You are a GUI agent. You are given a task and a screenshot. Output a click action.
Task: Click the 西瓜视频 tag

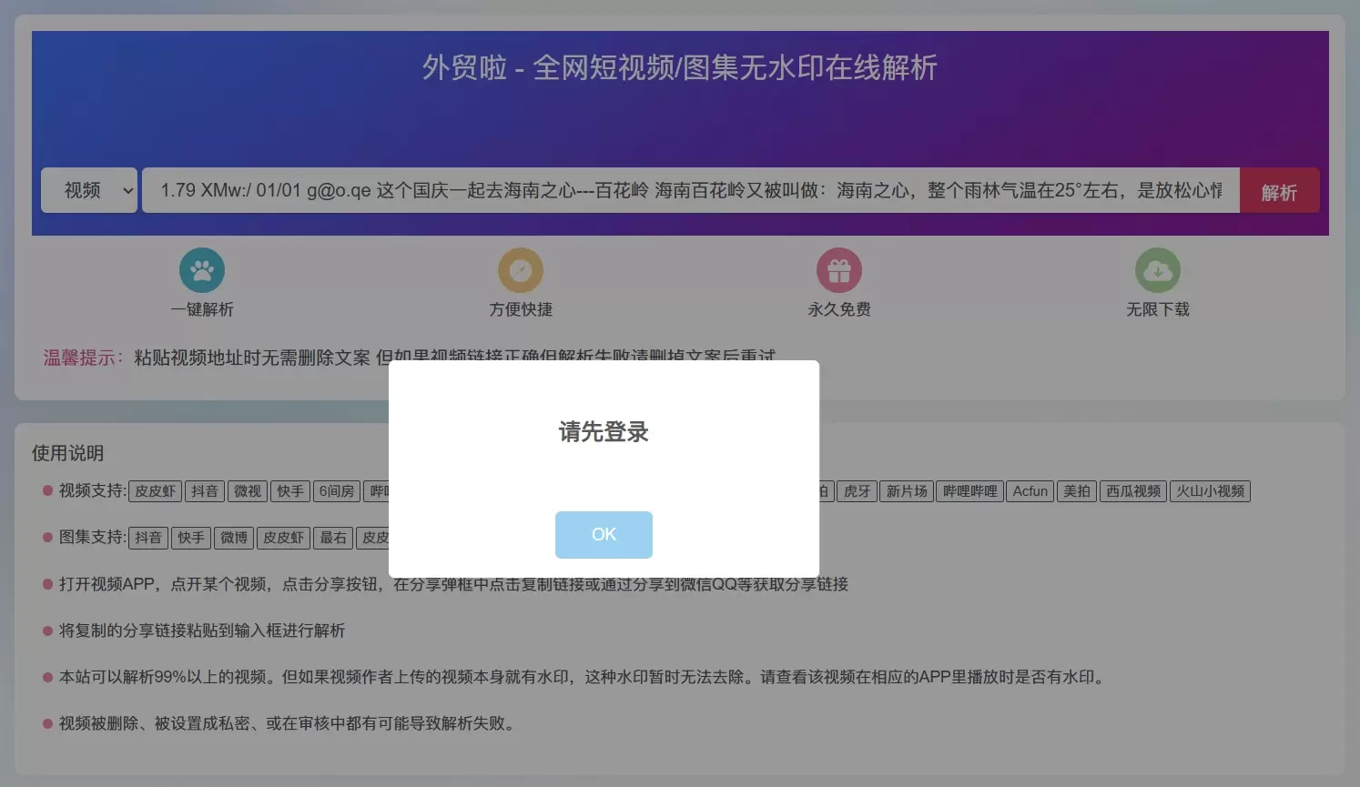[x=1133, y=491]
